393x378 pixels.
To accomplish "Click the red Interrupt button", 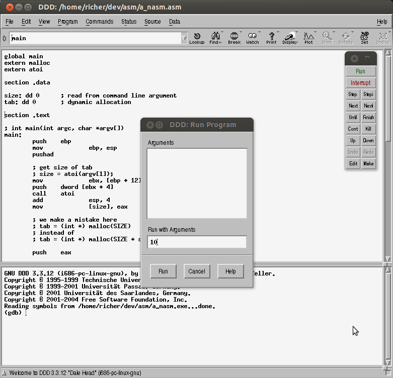I will tap(360, 83).
